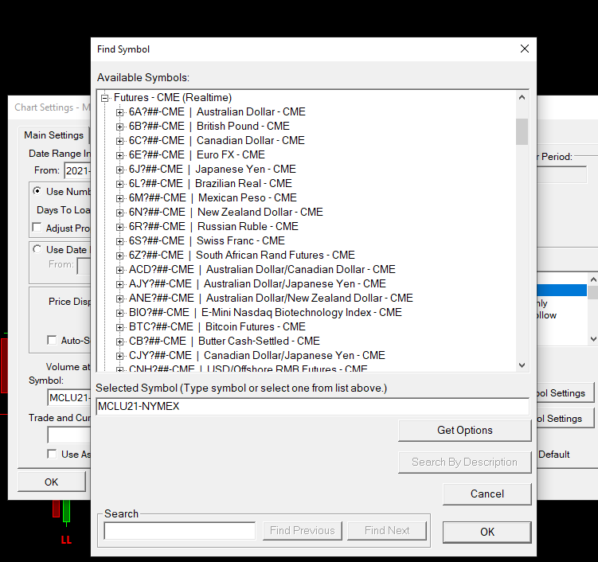Click the Search text box
Screen dimensions: 598x562
pyautogui.click(x=180, y=531)
